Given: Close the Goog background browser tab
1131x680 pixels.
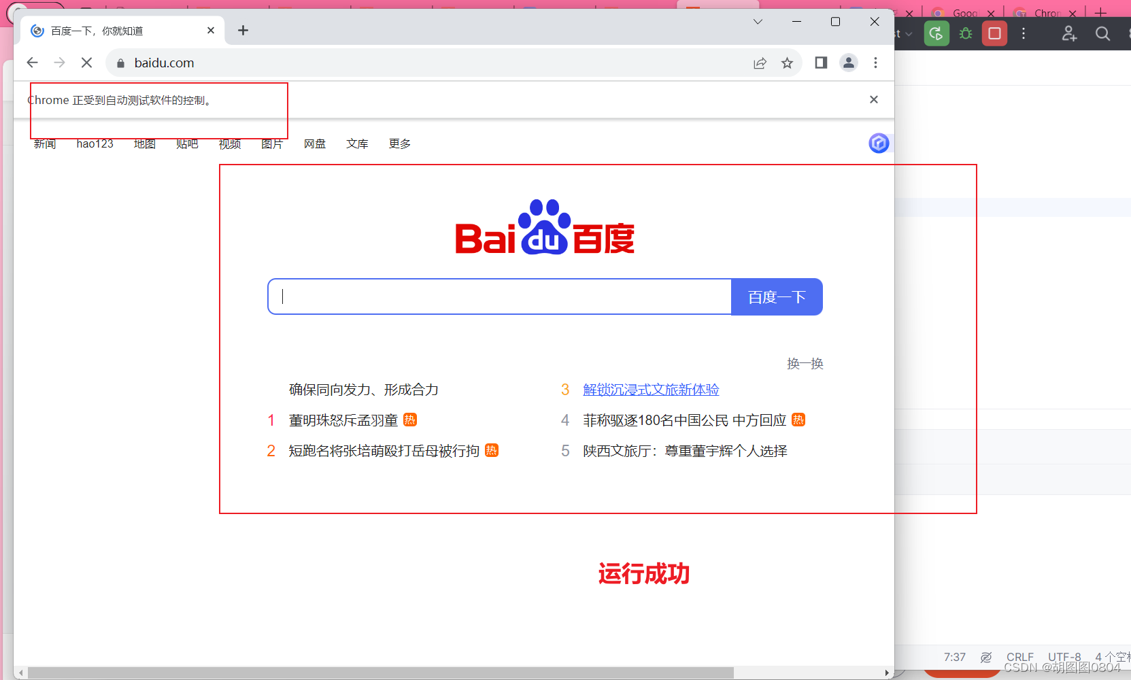Looking at the screenshot, I should click(x=991, y=13).
